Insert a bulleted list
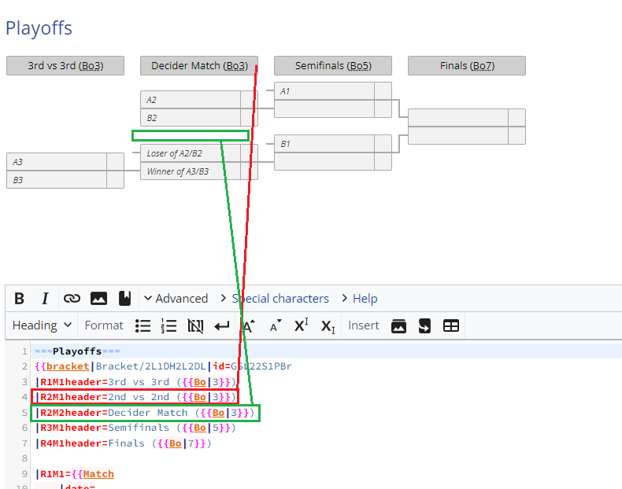Viewport: 622px width, 489px height. click(x=143, y=325)
